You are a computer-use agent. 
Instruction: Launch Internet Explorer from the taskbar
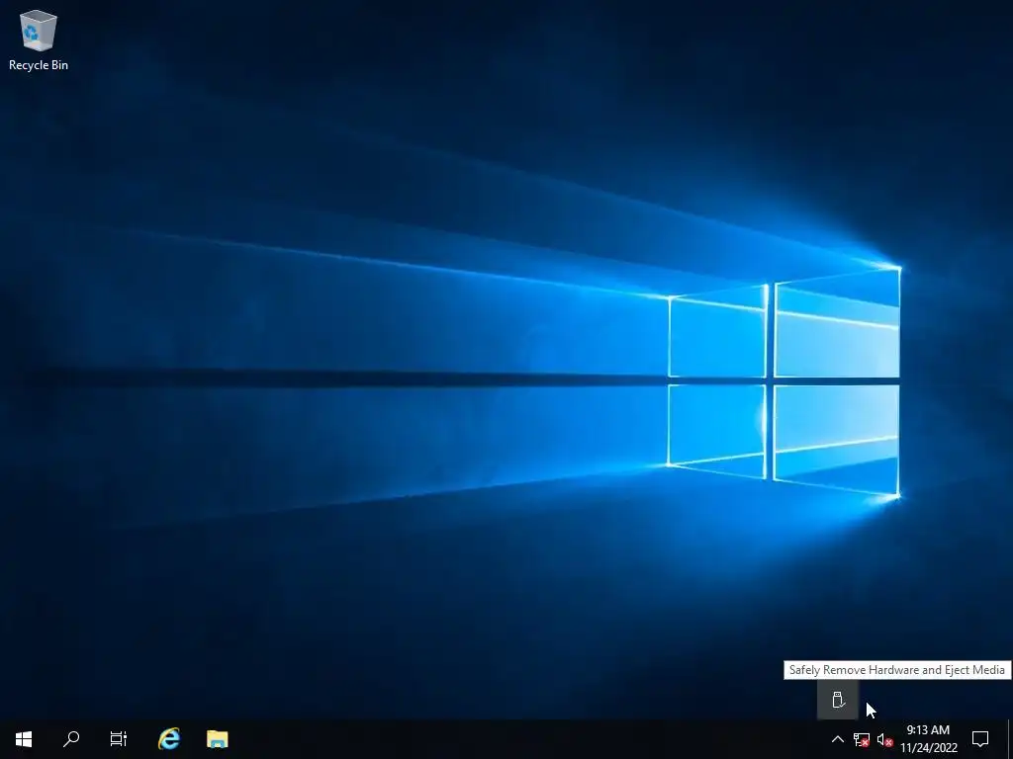(x=168, y=739)
